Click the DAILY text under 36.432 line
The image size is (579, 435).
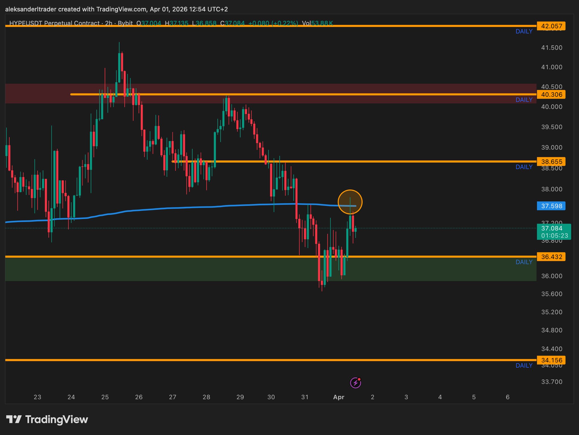pyautogui.click(x=524, y=262)
